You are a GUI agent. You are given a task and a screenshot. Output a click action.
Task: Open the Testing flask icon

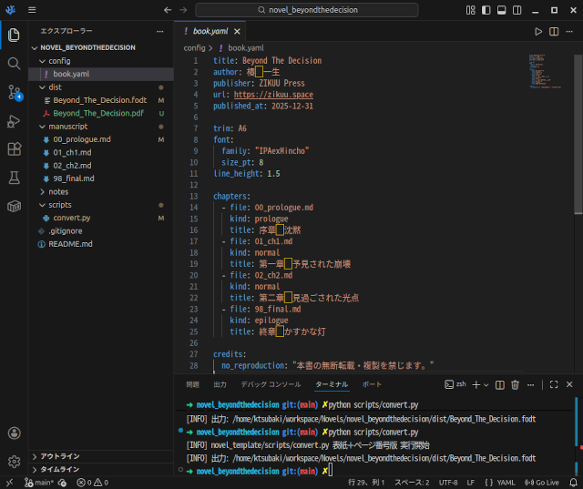coord(14,178)
